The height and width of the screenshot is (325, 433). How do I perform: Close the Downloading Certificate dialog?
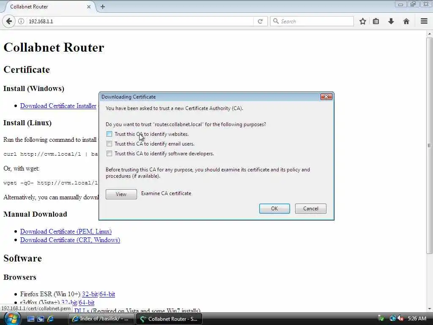click(x=326, y=96)
